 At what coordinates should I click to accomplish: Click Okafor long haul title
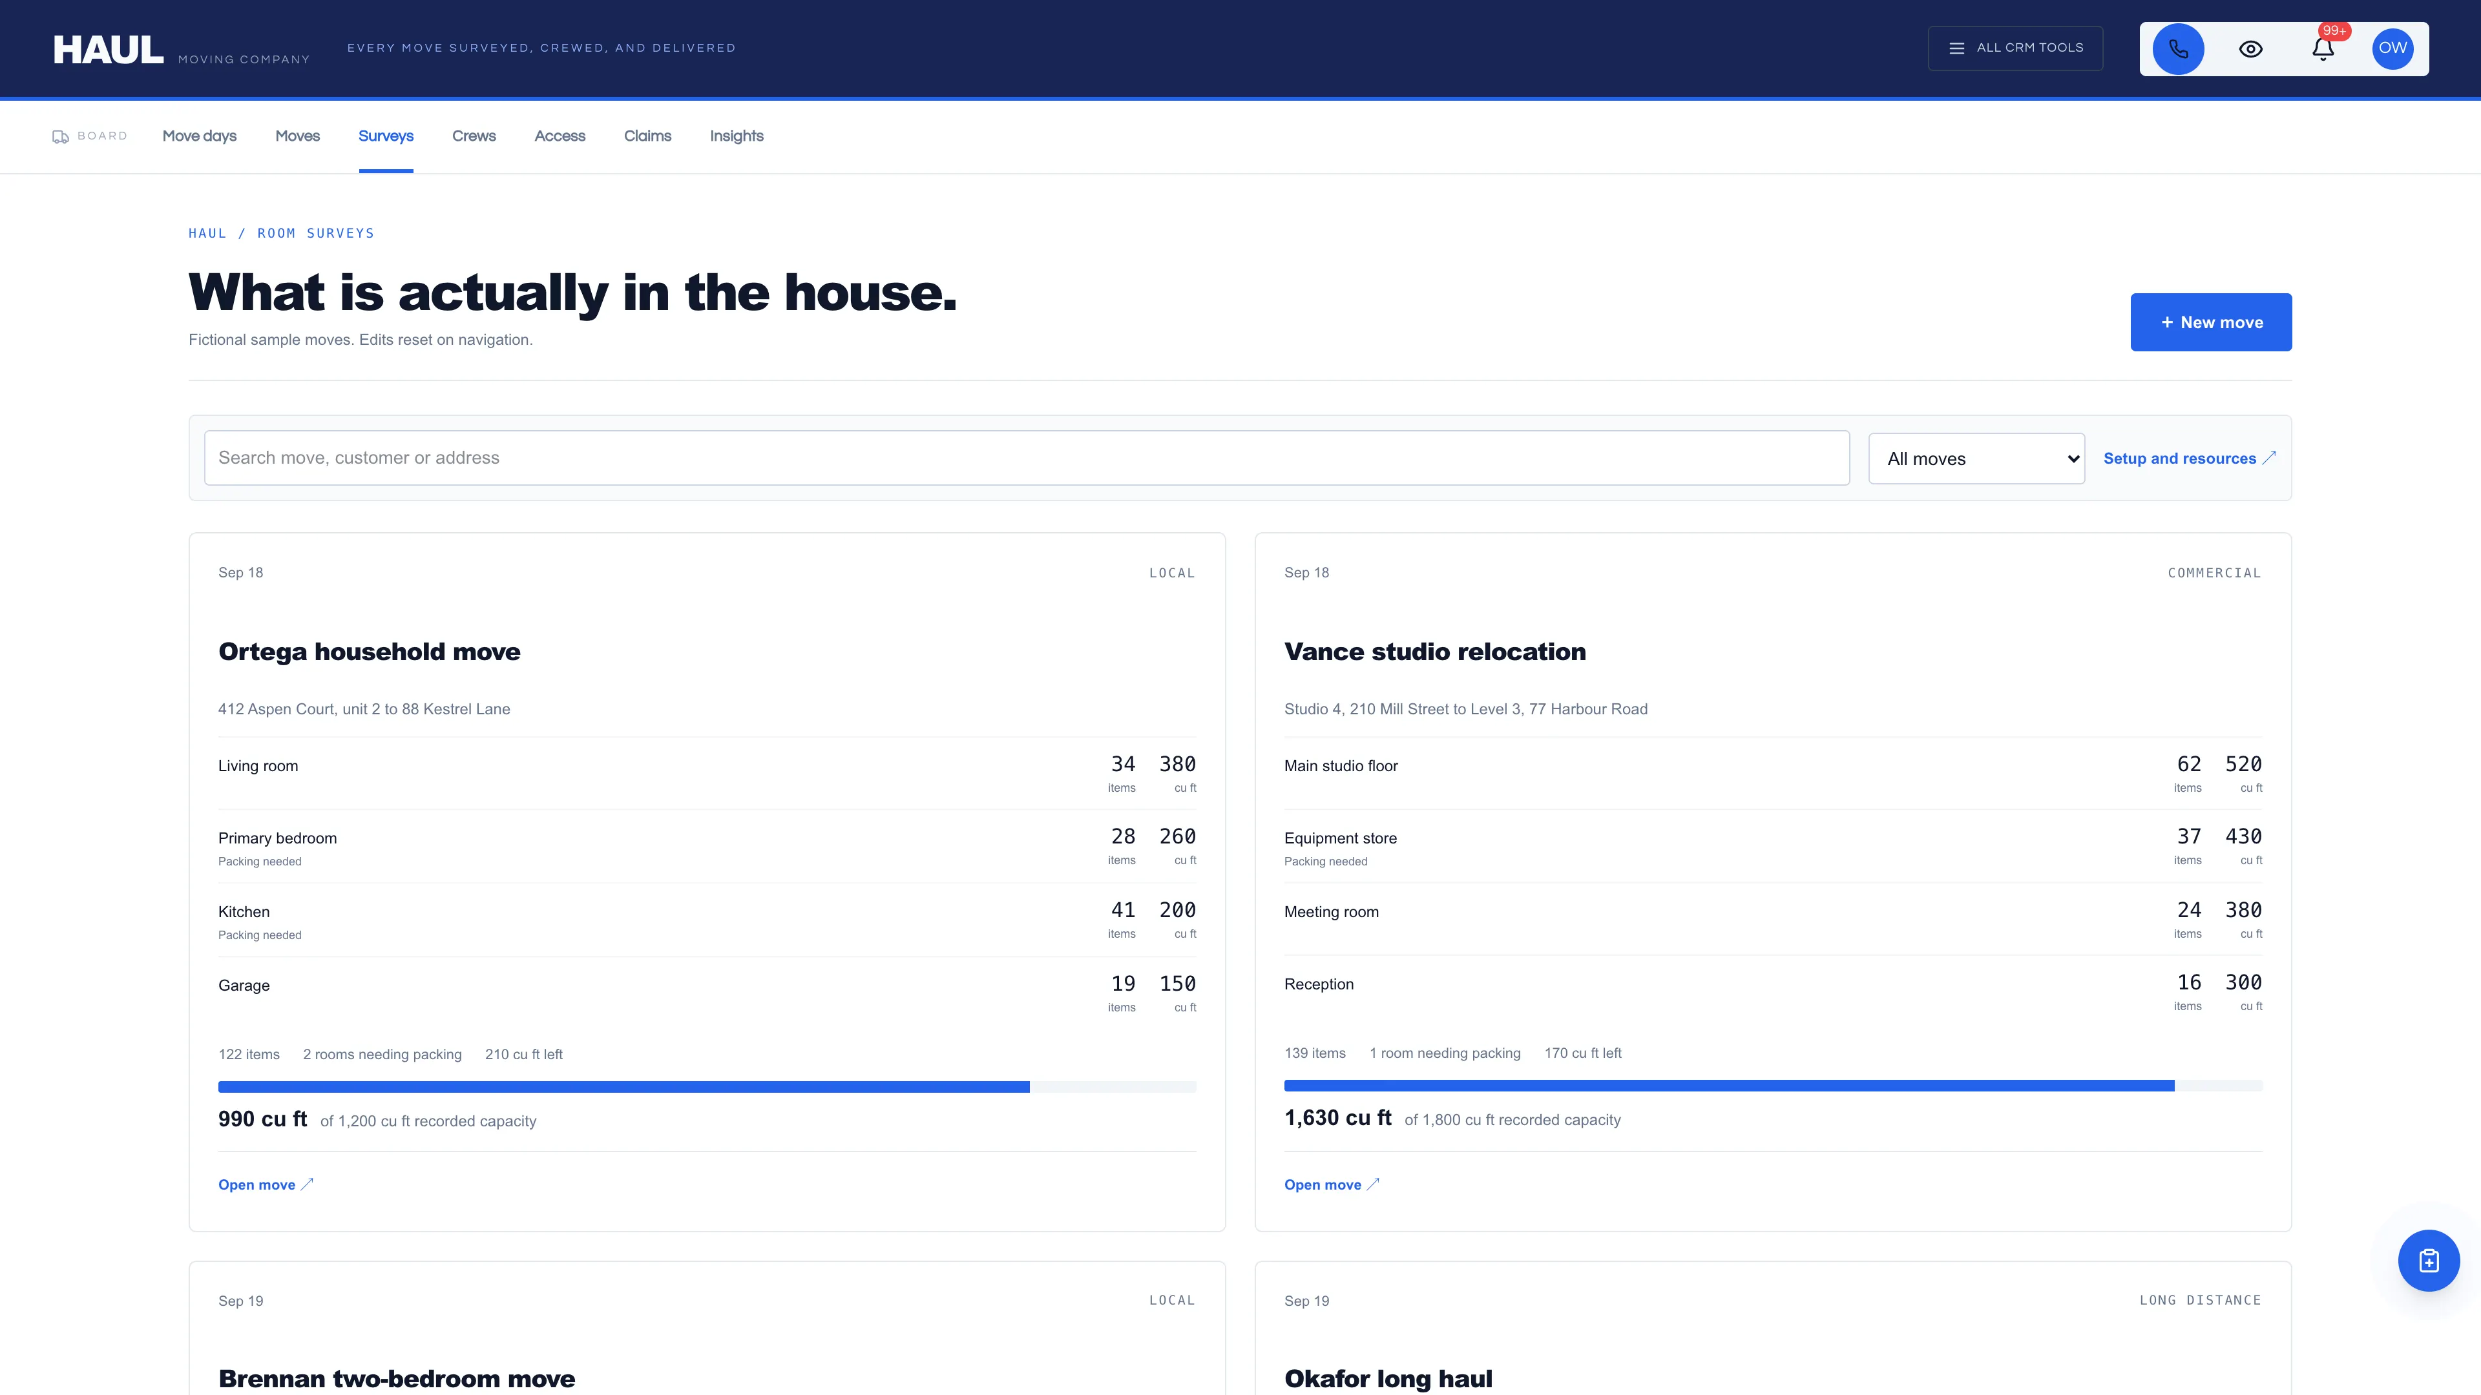pos(1389,1379)
